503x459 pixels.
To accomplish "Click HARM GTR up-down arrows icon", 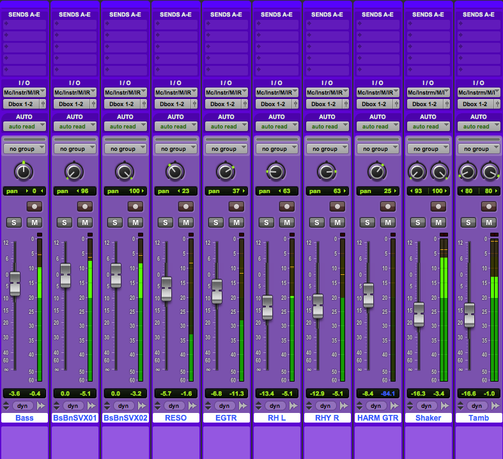I will point(360,406).
